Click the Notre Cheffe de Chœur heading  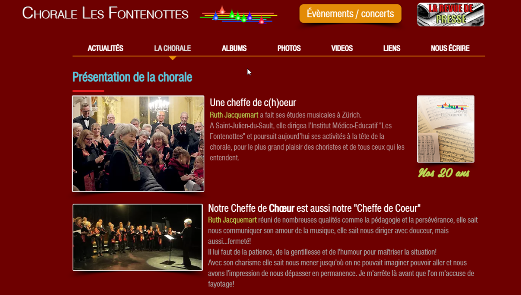[x=314, y=208]
